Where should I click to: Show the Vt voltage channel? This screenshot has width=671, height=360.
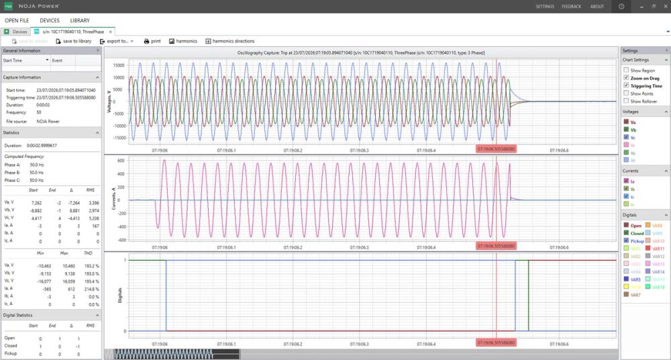[627, 160]
